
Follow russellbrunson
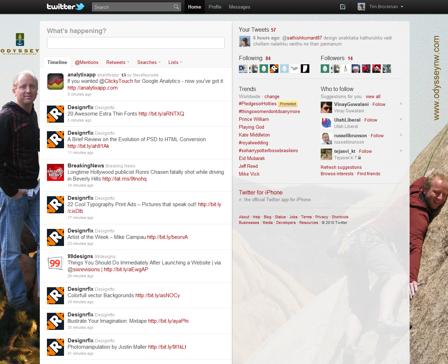coord(377,136)
